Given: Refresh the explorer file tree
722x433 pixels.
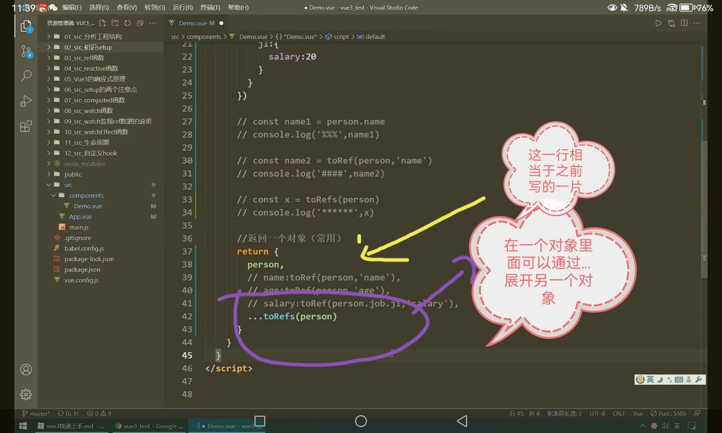Looking at the screenshot, I should tap(127, 23).
